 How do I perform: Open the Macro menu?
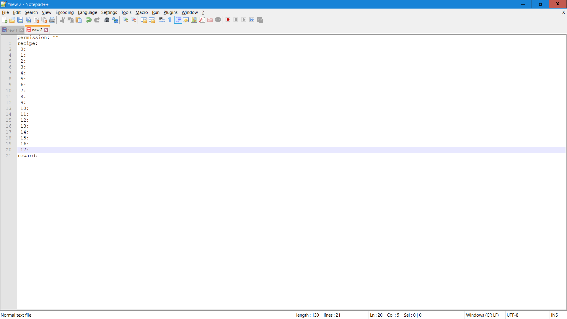[x=142, y=12]
